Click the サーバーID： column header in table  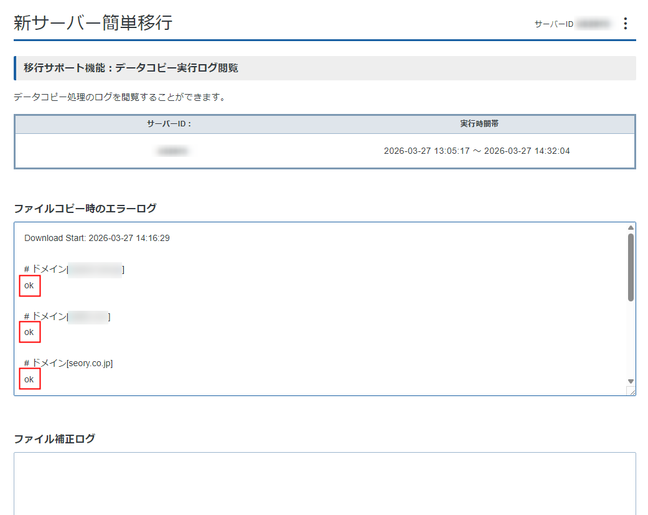coord(169,124)
